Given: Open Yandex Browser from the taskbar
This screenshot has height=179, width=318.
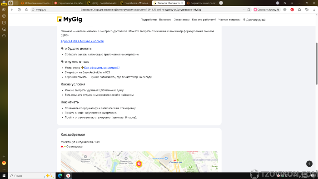Looking at the screenshot, I should coord(68,175).
